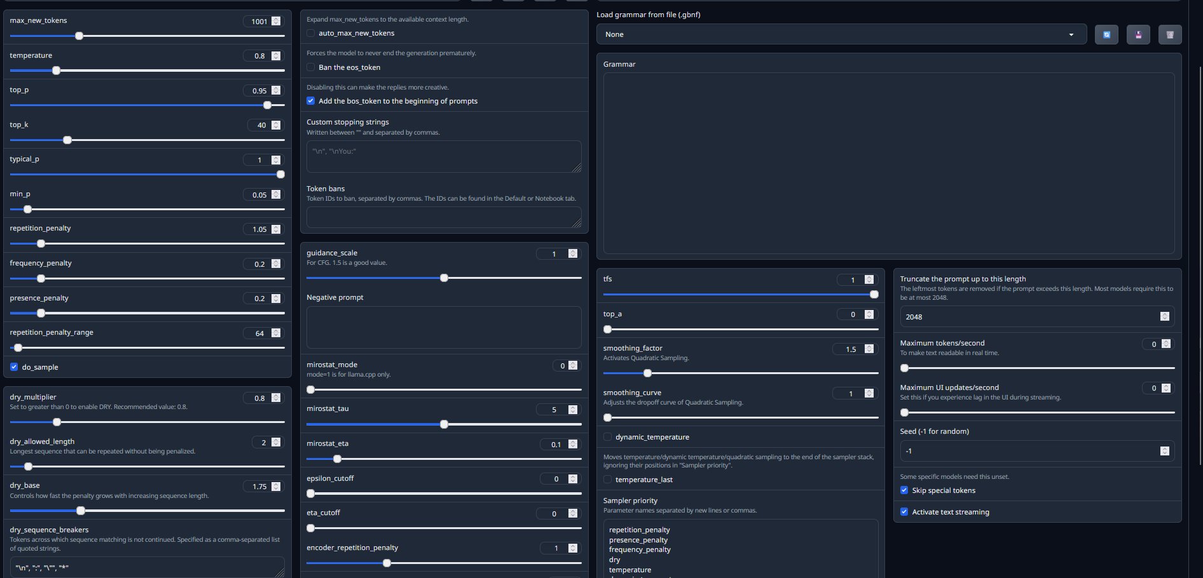This screenshot has height=578, width=1203.
Task: Enable the dynamic_temperature checkbox
Action: (x=608, y=437)
